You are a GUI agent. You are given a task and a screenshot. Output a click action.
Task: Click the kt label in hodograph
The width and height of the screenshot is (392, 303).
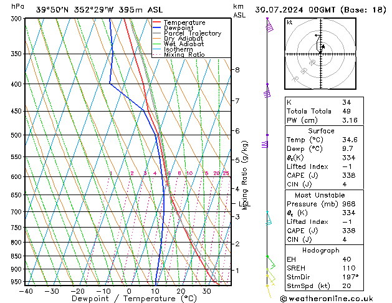pyautogui.click(x=290, y=22)
